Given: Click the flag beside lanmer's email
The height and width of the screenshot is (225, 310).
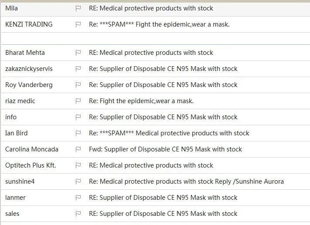Looking at the screenshot, I should [x=78, y=198].
